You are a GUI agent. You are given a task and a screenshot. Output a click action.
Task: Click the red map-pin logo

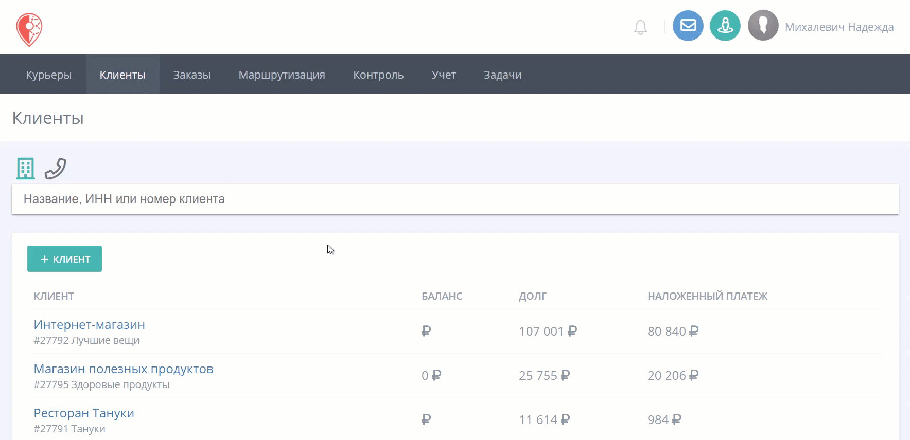pyautogui.click(x=29, y=30)
